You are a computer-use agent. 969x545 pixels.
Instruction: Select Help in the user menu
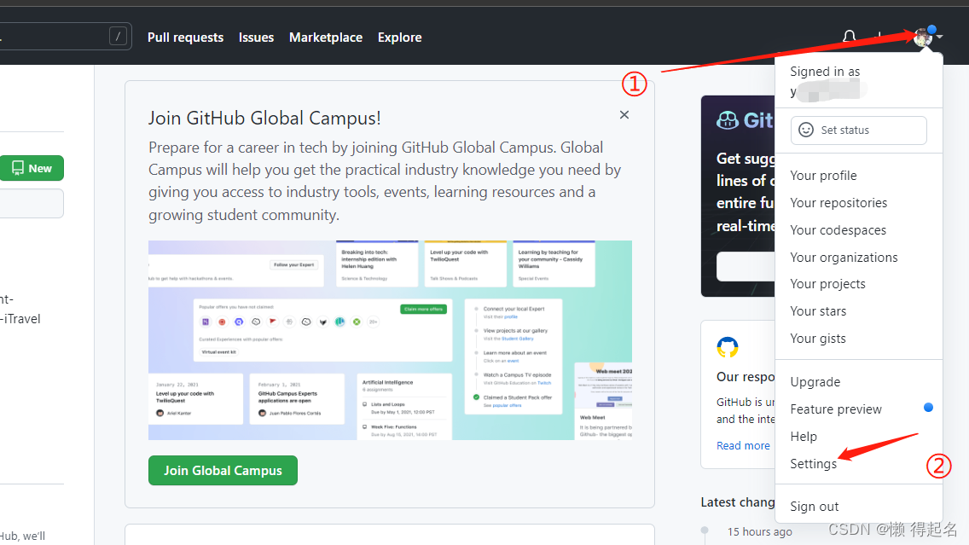click(804, 436)
